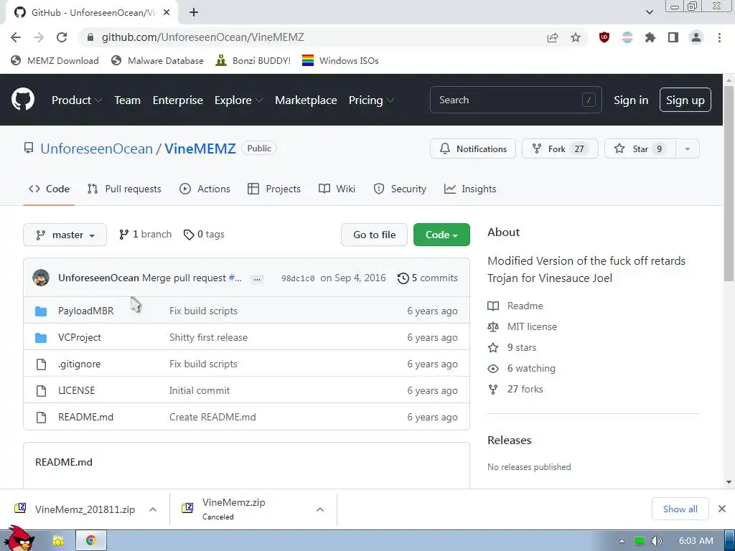This screenshot has width=735, height=551.
Task: Switch to the Insights tab
Action: pos(470,189)
